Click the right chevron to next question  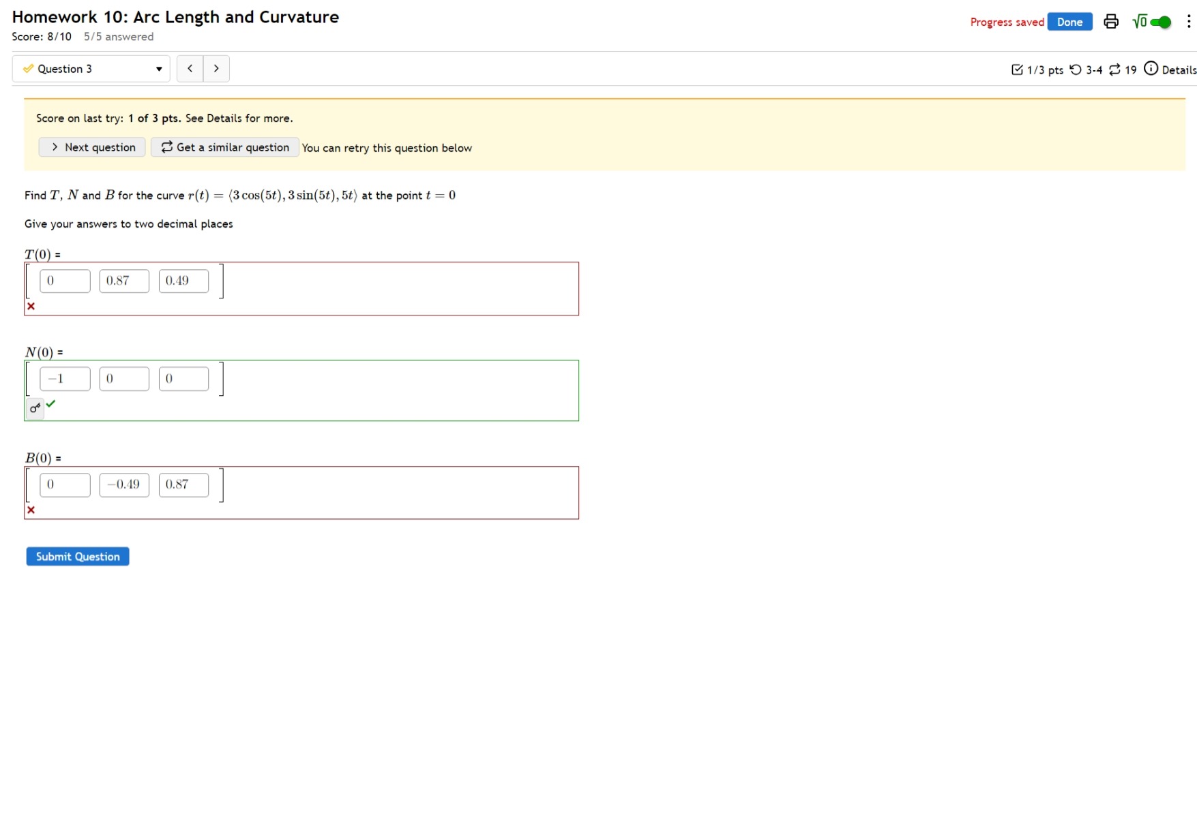216,68
